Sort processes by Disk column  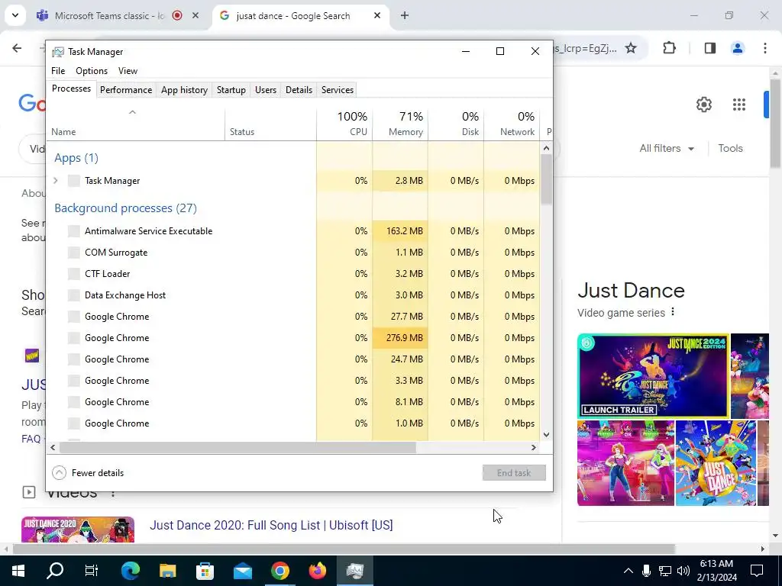tap(456, 124)
